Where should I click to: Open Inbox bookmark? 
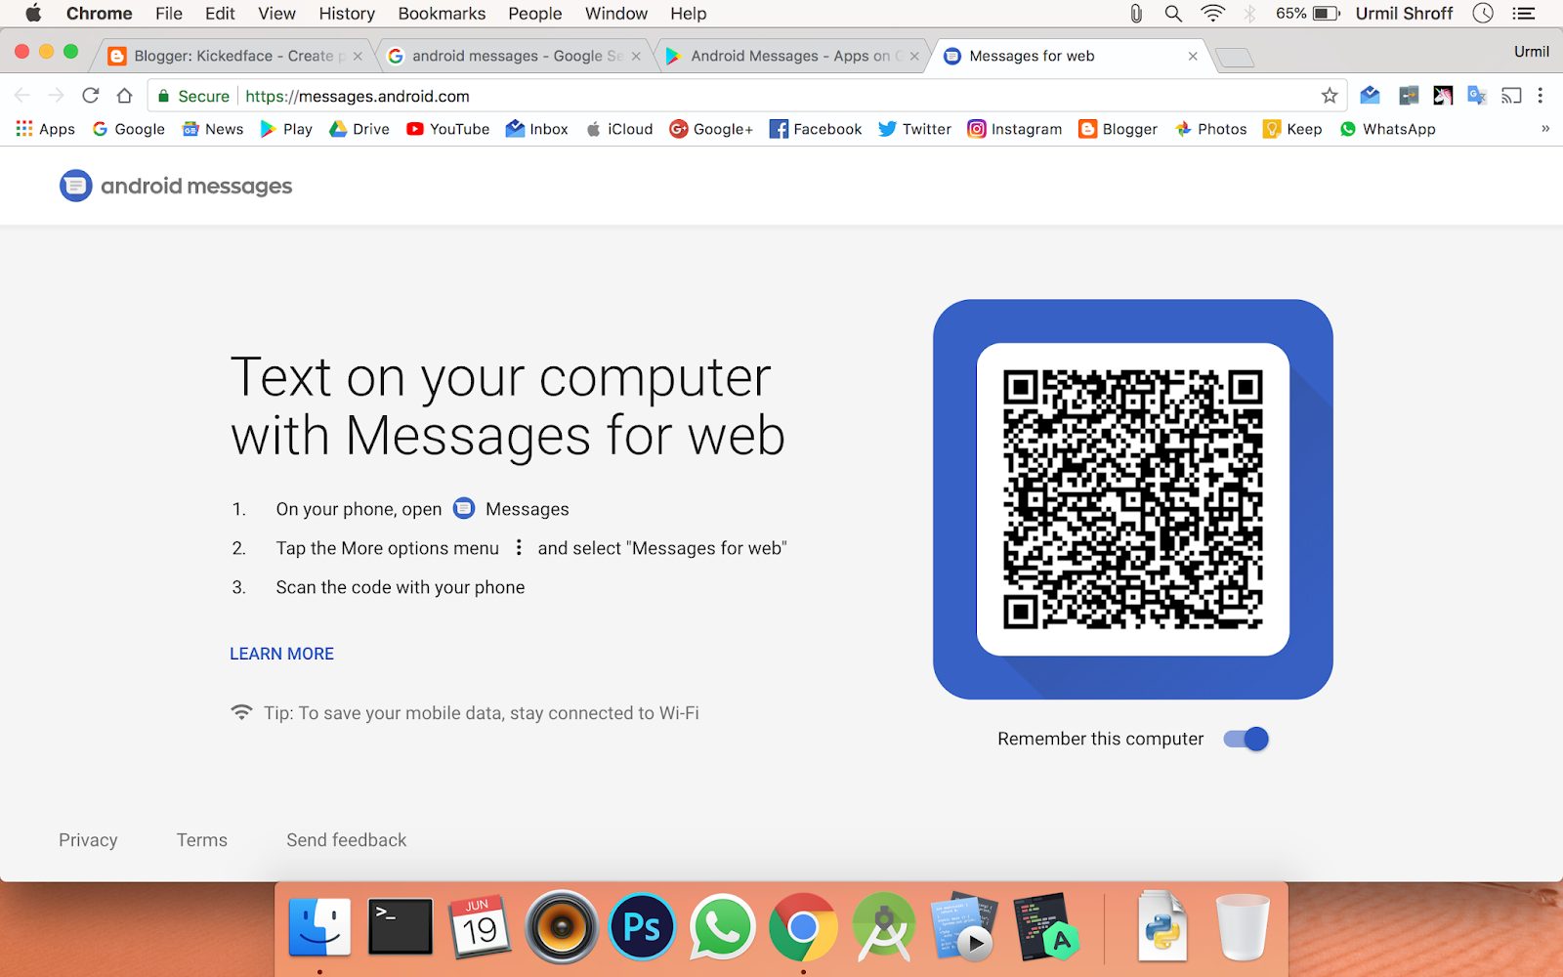[x=537, y=129]
